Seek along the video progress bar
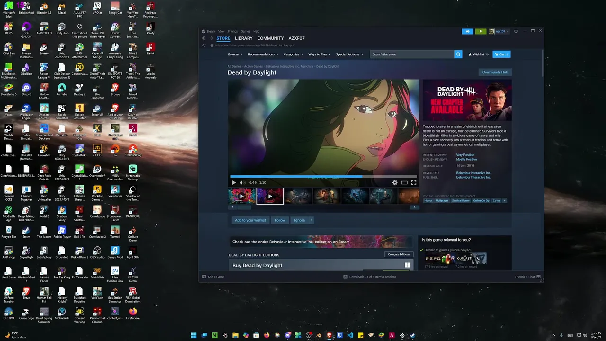606x341 pixels. click(323, 176)
